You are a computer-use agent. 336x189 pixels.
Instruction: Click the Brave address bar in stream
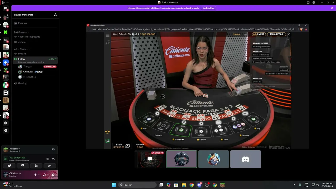coord(194,29)
